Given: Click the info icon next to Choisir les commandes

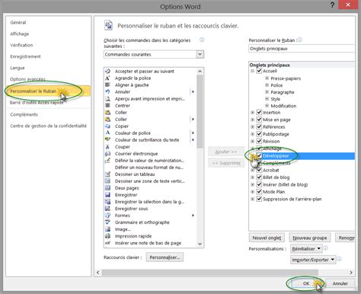Looking at the screenshot, I should [202, 40].
